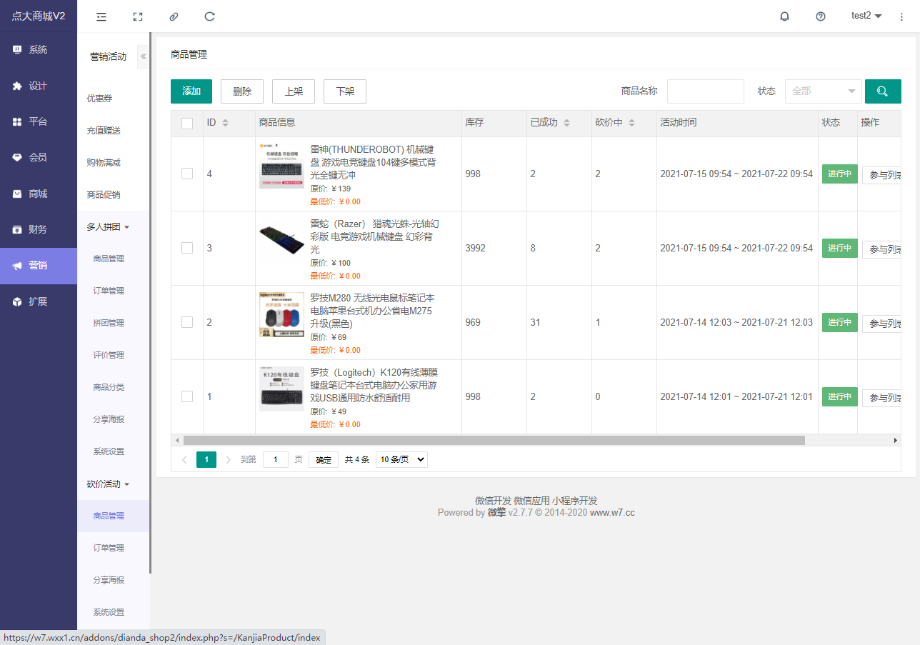Open 系统 in main sidebar
The image size is (920, 645).
(39, 50)
